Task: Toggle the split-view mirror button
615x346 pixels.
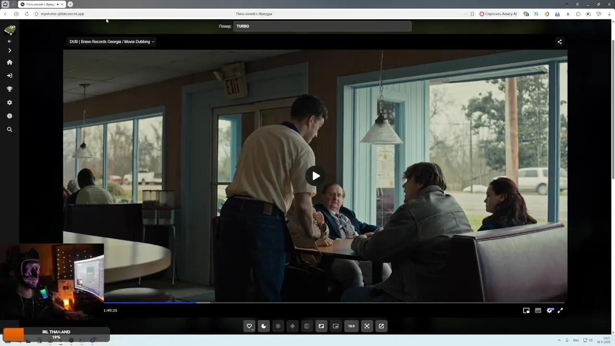Action: pyautogui.click(x=307, y=326)
